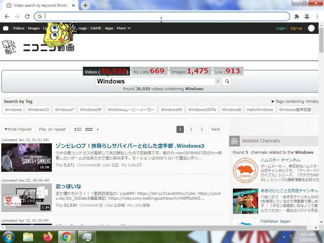Open the FileMaker Japan channel link
324x243 pixels.
click(x=276, y=221)
